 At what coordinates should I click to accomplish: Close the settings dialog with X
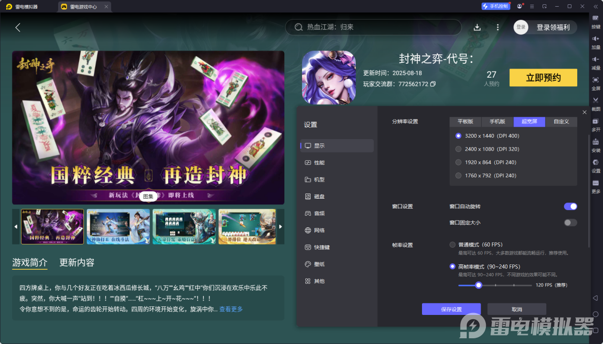(x=584, y=112)
